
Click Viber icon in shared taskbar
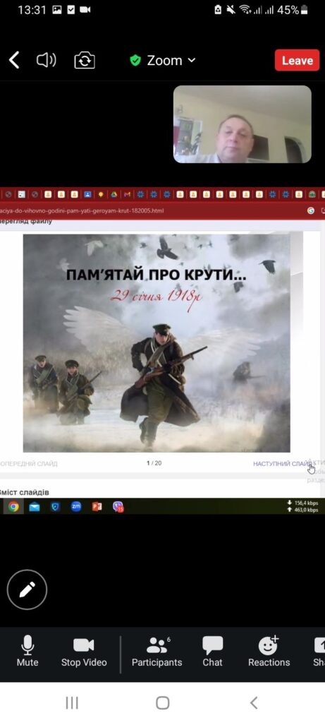click(x=118, y=507)
